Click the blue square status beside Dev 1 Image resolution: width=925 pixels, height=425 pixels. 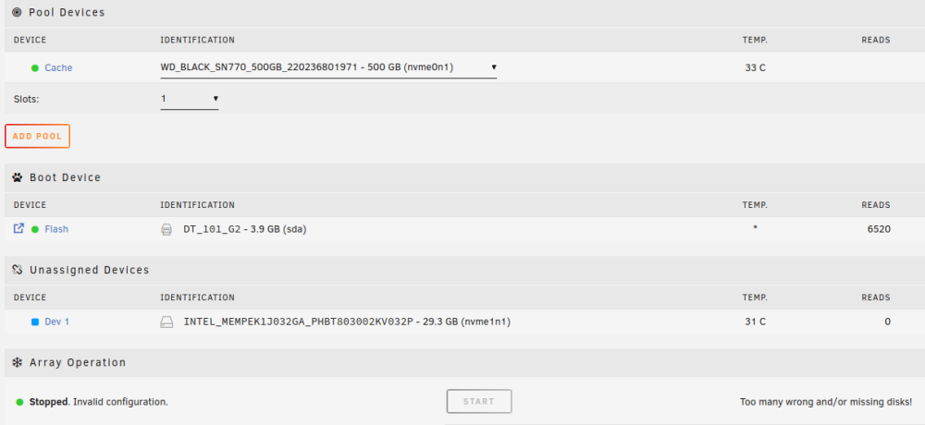(x=35, y=322)
